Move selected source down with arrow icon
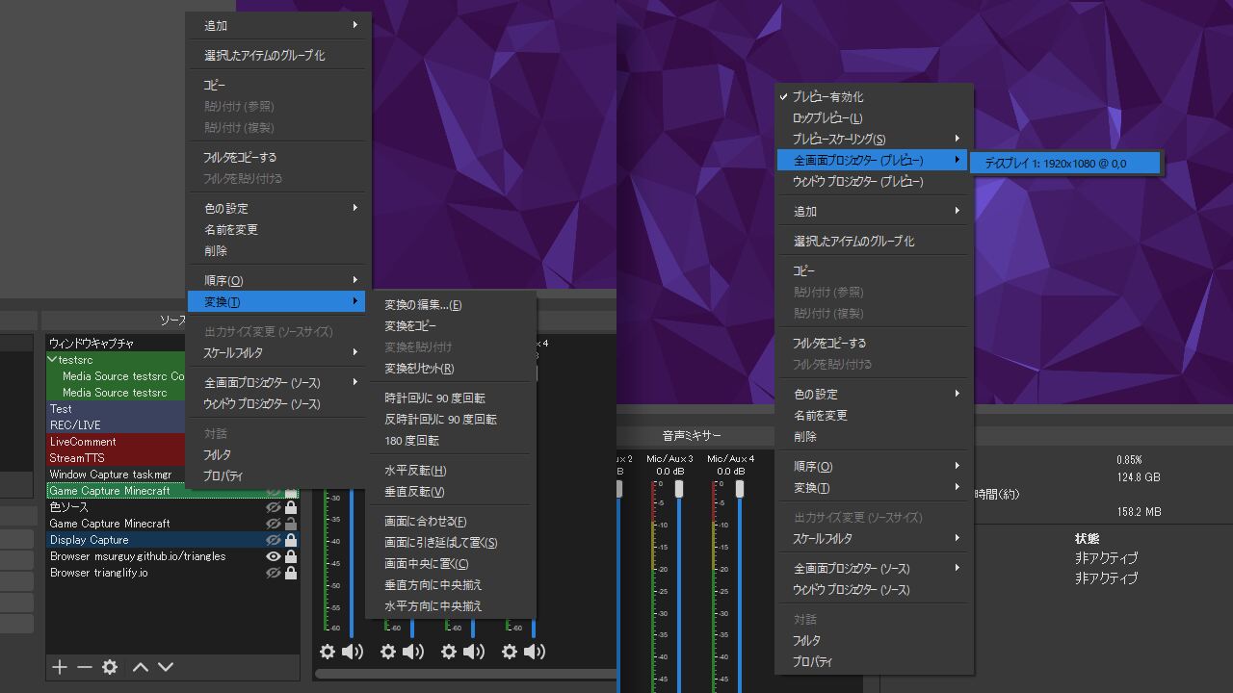 (x=164, y=667)
